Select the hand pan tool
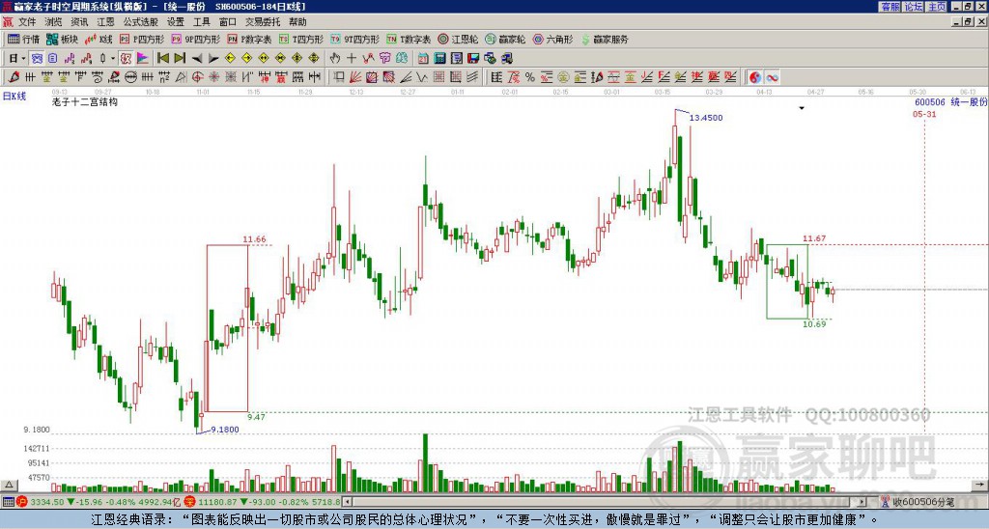 click(335, 58)
